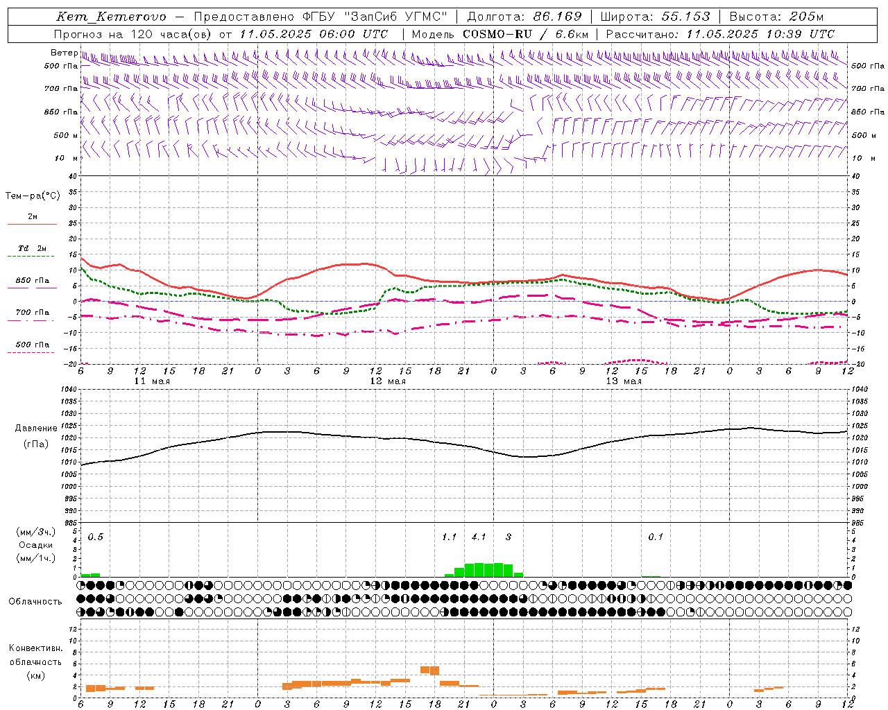Click the 11 мая date label
Viewport: 888px width, 710px height.
(152, 381)
